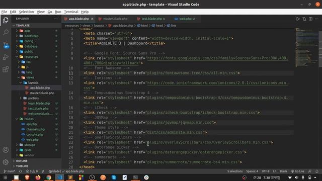Select Blade language mode
This screenshot has width=322, height=181.
(x=283, y=171)
